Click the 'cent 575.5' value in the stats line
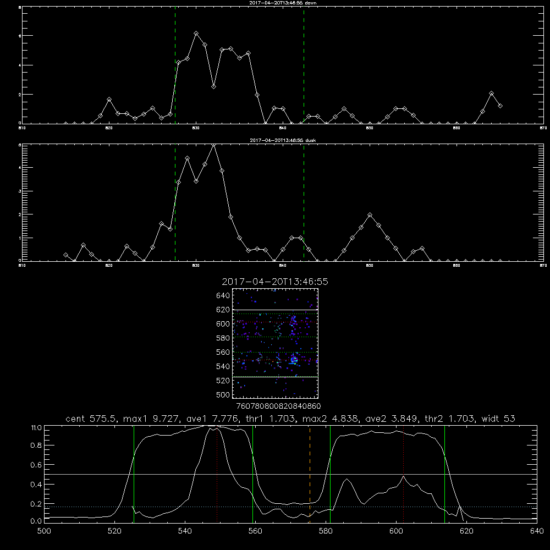Image resolution: width=550 pixels, height=550 pixels. pyautogui.click(x=91, y=419)
